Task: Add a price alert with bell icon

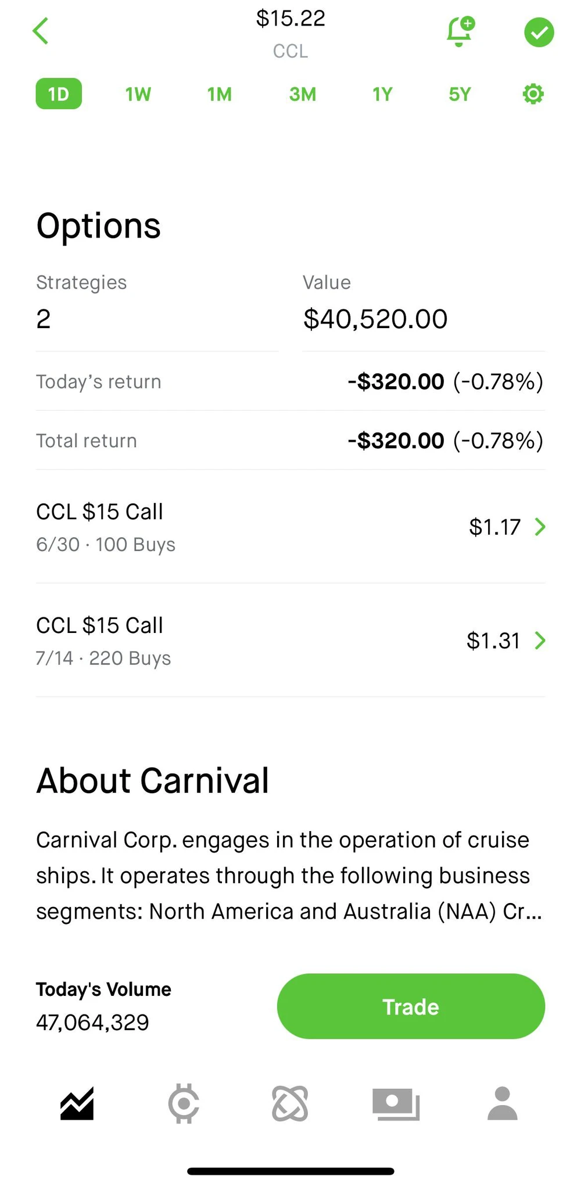Action: (460, 31)
